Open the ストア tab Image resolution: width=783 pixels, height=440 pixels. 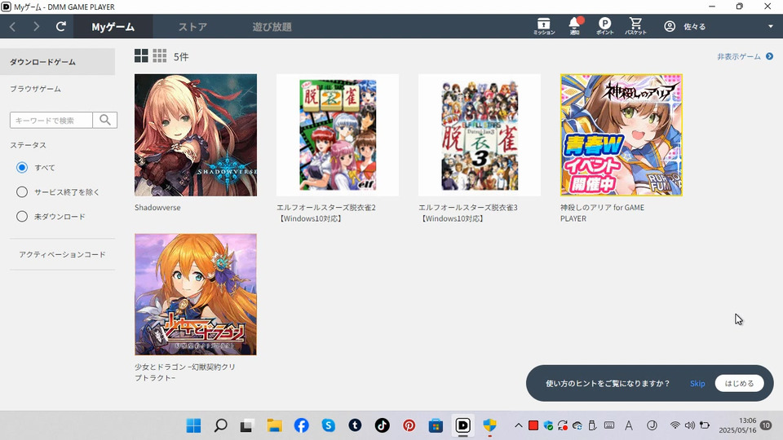192,26
